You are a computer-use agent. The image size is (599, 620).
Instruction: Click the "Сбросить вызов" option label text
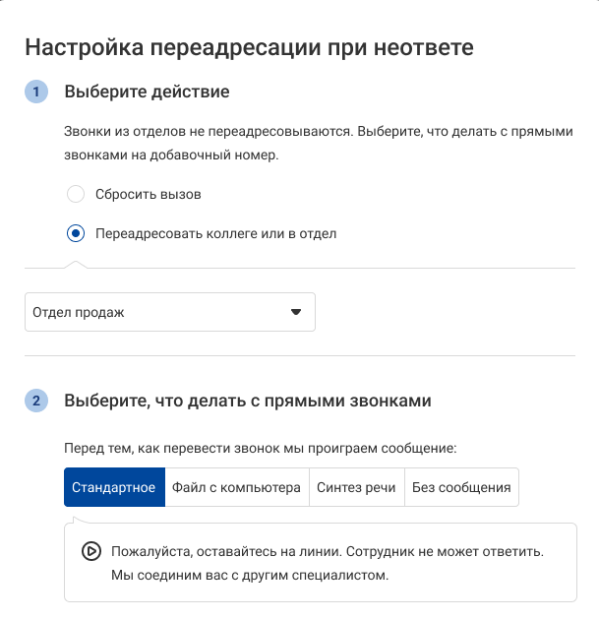(149, 194)
